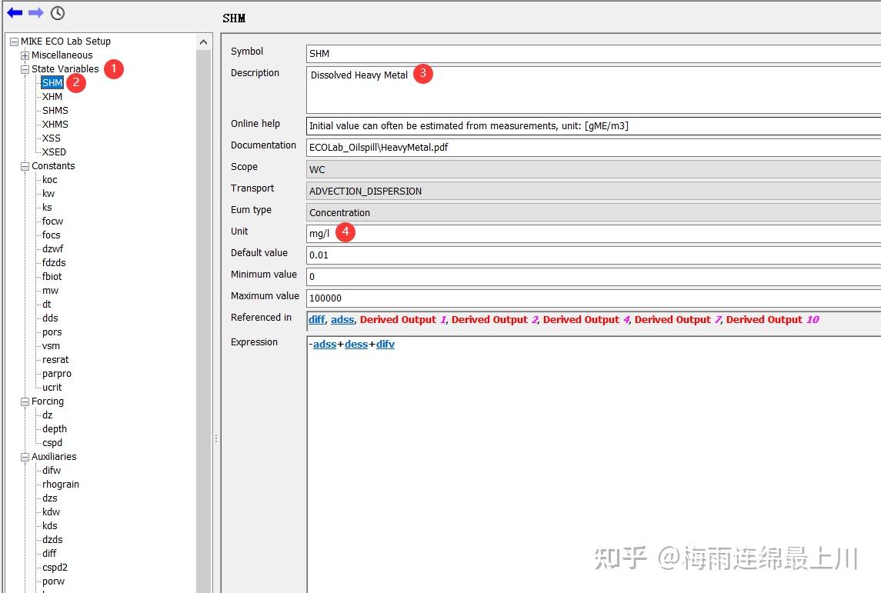Select mw constant
This screenshot has width=881, height=593.
click(x=50, y=290)
